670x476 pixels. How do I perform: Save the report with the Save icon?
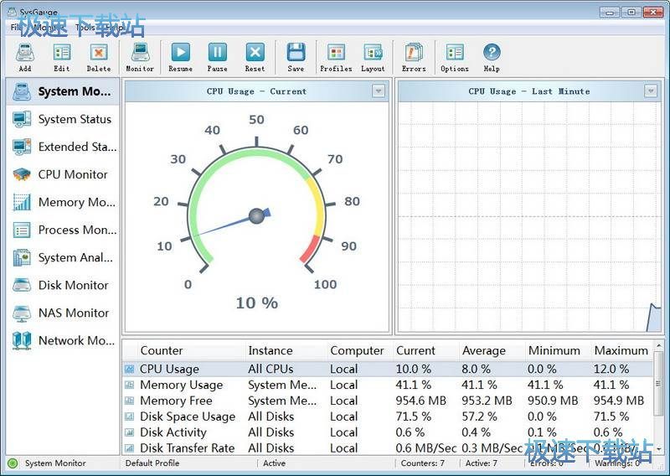click(296, 54)
